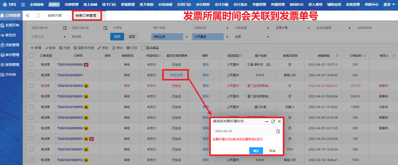
Task: Expand the 付款类型 dropdown
Action: (x=268, y=28)
